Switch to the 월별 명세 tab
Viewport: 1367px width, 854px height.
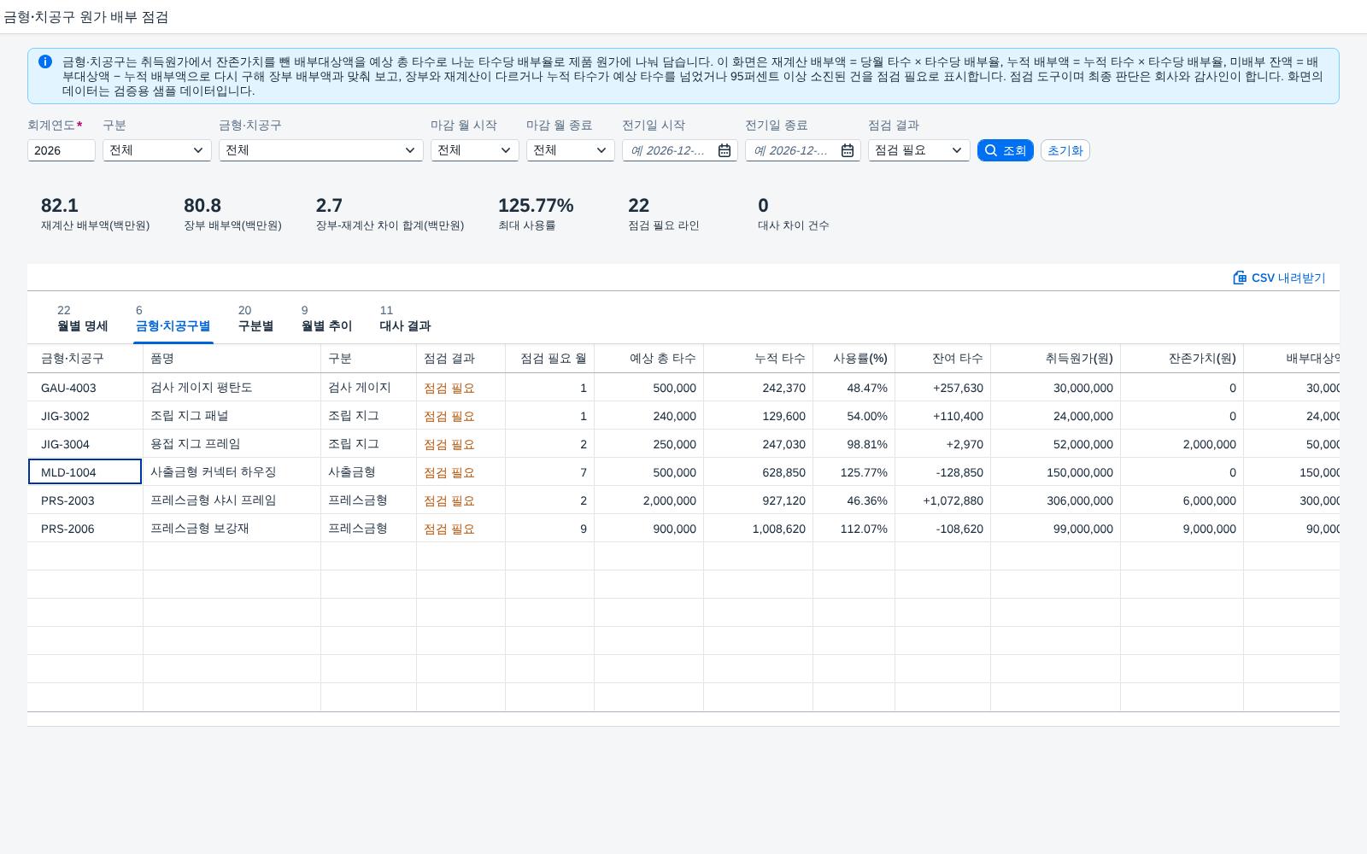click(x=82, y=318)
